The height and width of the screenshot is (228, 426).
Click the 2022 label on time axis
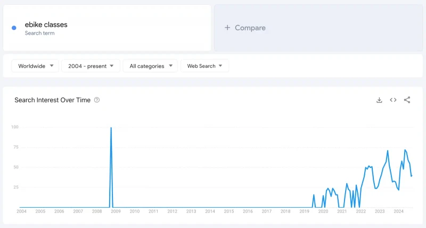point(361,211)
